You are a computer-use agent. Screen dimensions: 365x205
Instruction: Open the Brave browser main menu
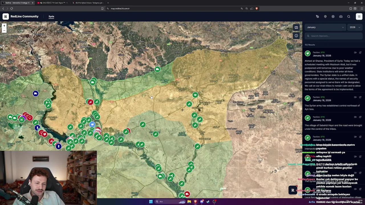tap(362, 9)
